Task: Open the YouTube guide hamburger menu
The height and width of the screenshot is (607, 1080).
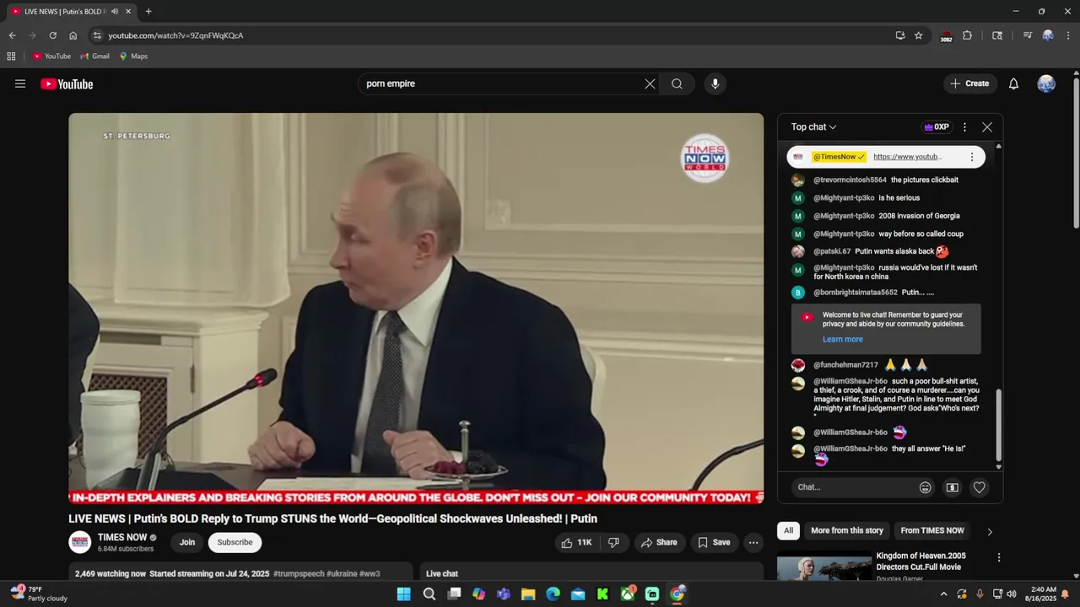Action: 20,83
